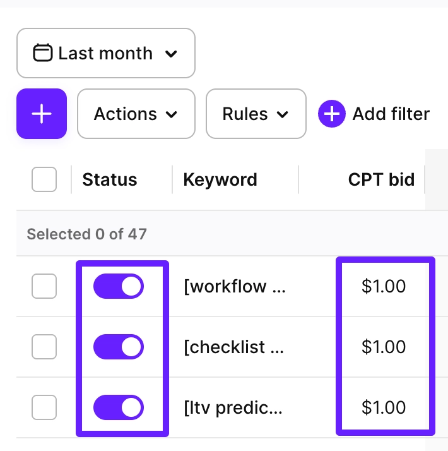The height and width of the screenshot is (451, 448).
Task: Edit the $1.00 CPT bid for [checklist row
Action: tap(384, 347)
